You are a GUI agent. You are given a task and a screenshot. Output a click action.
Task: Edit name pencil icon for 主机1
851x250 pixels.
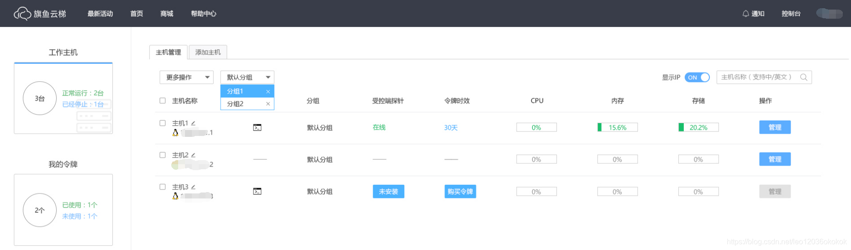(193, 123)
